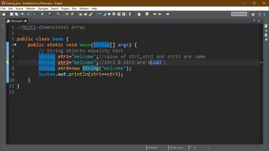Expand the Search dropdown arrow
Viewport: 269px width, 151px height.
coord(94,14)
